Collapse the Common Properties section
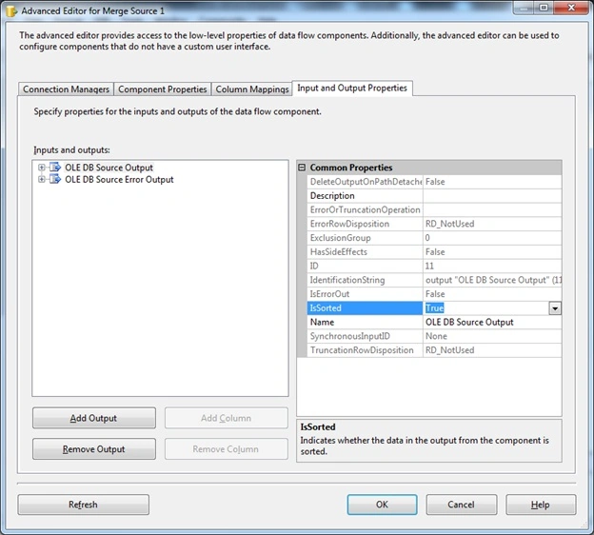 (x=302, y=168)
